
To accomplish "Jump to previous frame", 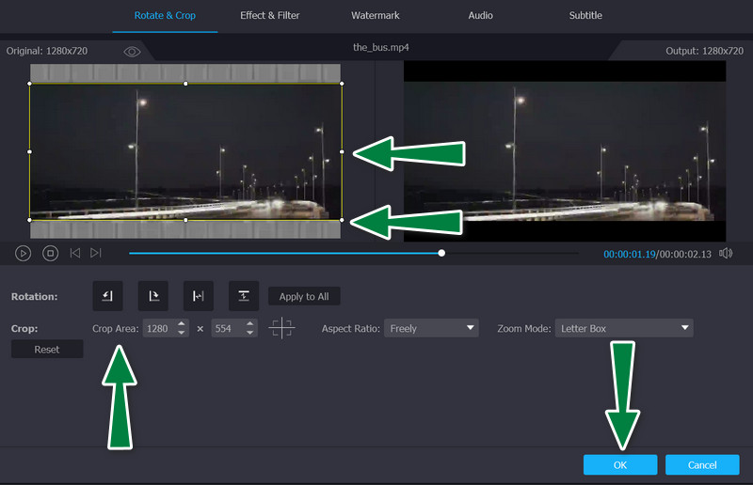I will coord(74,253).
